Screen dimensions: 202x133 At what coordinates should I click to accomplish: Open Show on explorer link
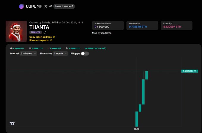pyautogui.click(x=39, y=40)
